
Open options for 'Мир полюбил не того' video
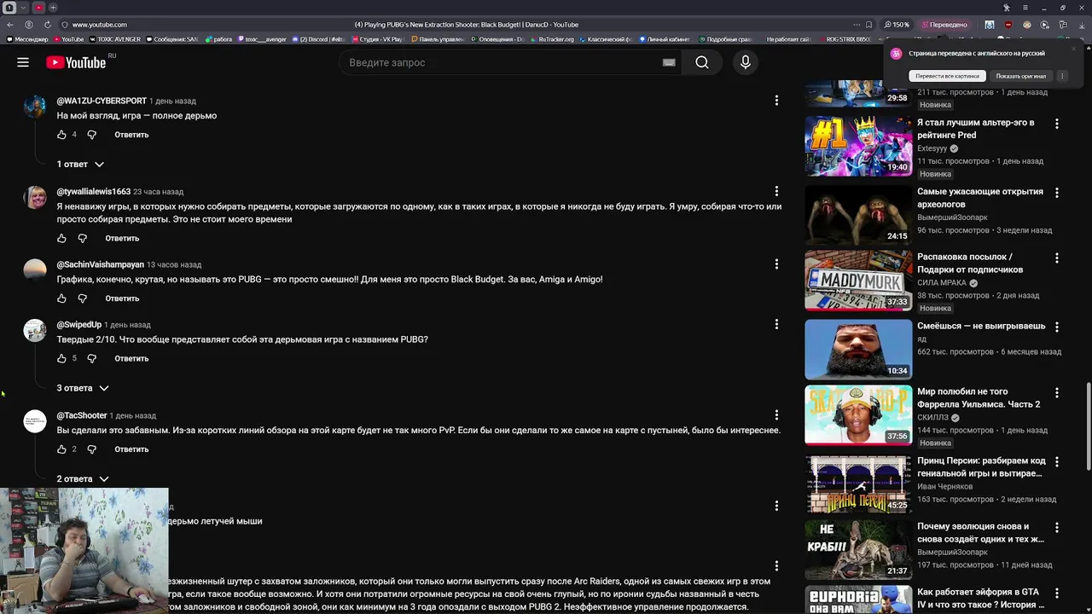[1056, 393]
